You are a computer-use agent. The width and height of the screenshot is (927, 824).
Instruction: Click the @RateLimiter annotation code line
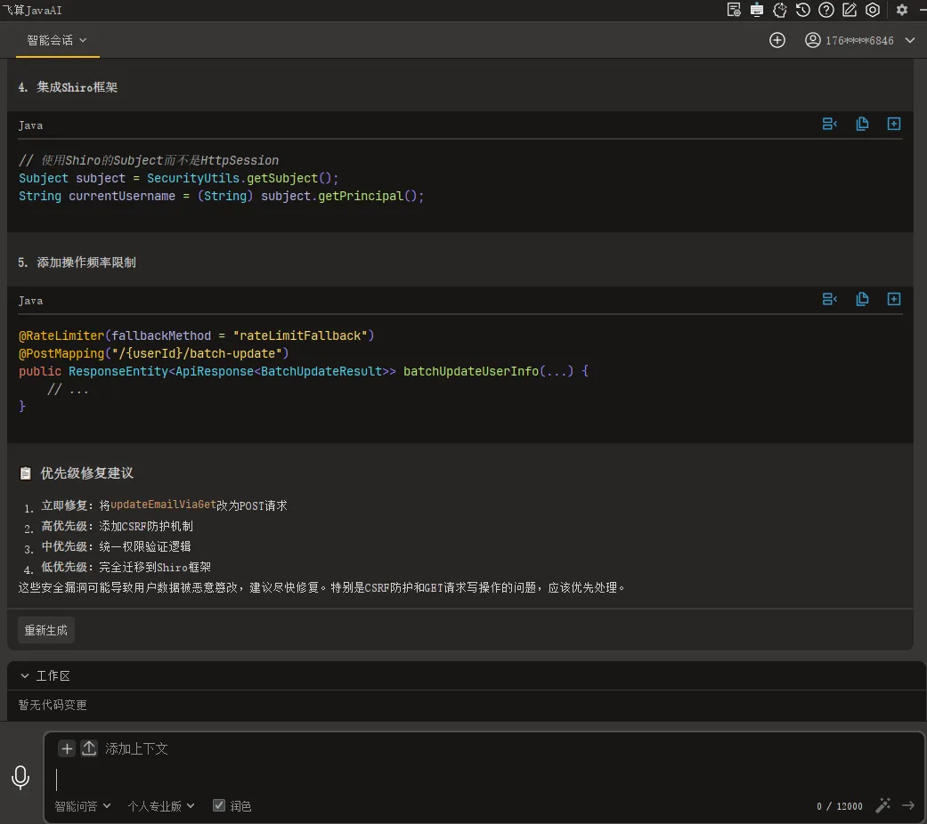click(x=196, y=335)
